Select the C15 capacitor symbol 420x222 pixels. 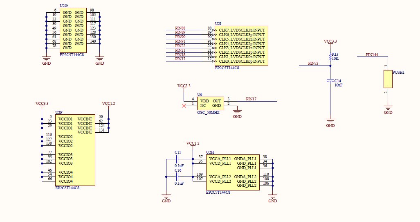pyautogui.click(x=177, y=159)
